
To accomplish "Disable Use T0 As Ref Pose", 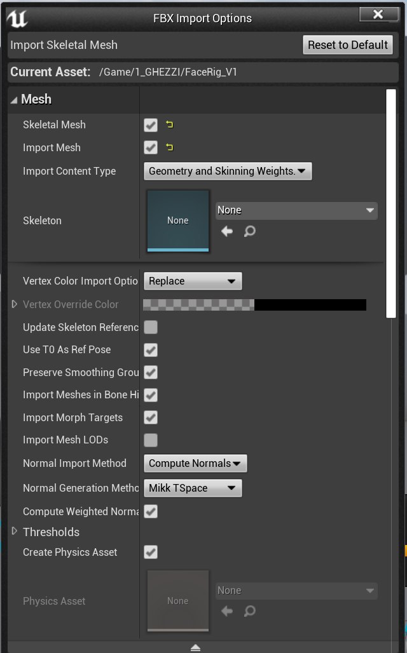I will tap(151, 350).
